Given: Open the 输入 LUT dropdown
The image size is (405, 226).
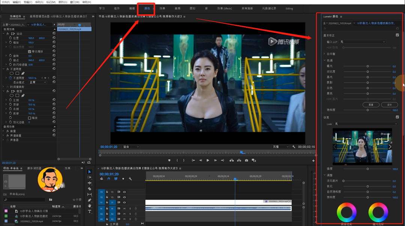Looking at the screenshot, I should tap(363, 42).
